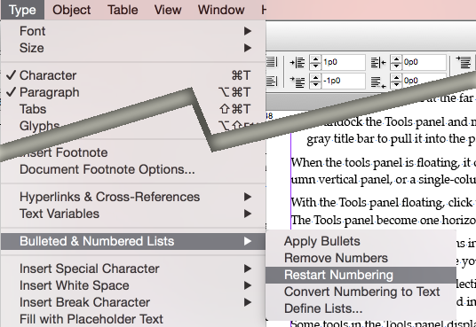This screenshot has height=327, width=476.
Task: Click the line 'gray title bar to pull it into'
Action: point(392,139)
